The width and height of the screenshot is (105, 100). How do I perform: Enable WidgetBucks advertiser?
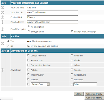(x=72, y=75)
